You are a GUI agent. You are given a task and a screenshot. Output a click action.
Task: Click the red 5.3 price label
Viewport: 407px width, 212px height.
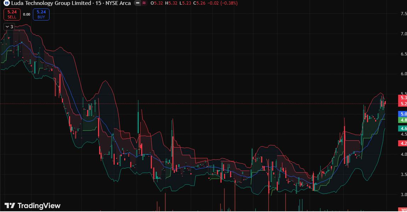(x=403, y=98)
